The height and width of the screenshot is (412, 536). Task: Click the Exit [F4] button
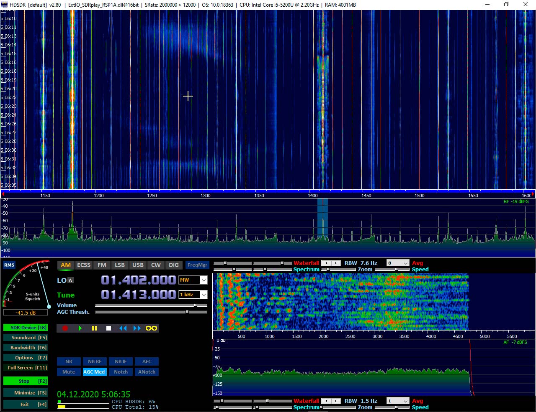(x=26, y=404)
